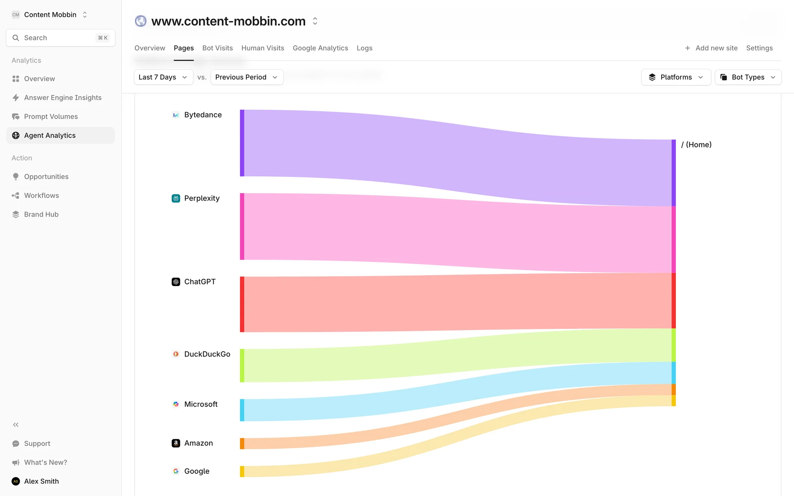Click Add new site
This screenshot has width=794, height=496.
(x=711, y=48)
